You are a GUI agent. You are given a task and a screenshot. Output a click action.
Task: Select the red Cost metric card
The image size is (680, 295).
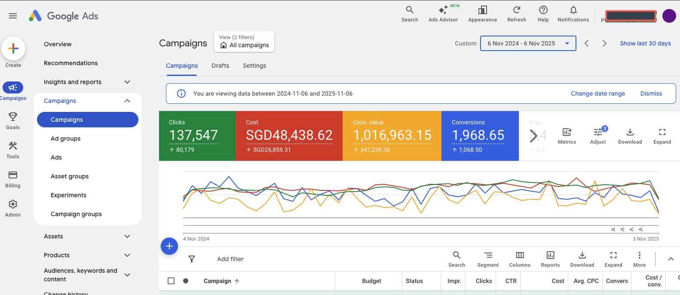click(289, 136)
